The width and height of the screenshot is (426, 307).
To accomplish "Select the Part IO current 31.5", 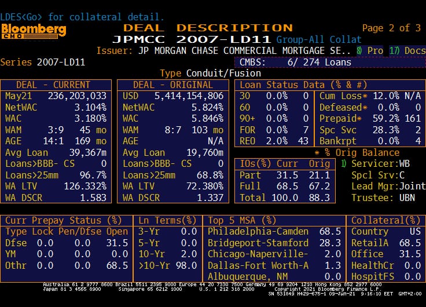I will 288,176.
